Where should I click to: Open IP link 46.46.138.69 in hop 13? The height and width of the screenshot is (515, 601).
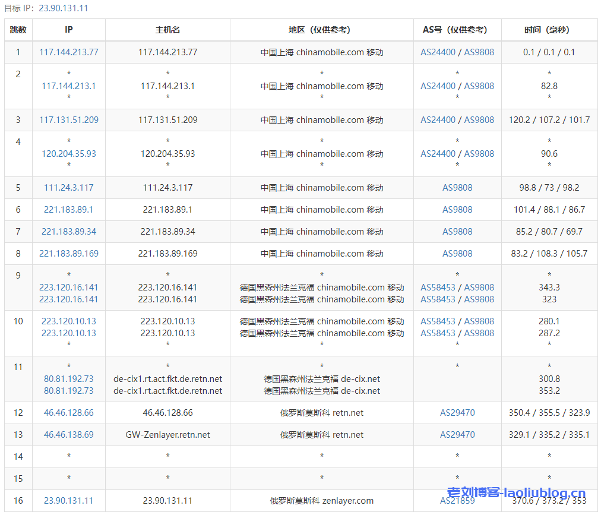69,435
